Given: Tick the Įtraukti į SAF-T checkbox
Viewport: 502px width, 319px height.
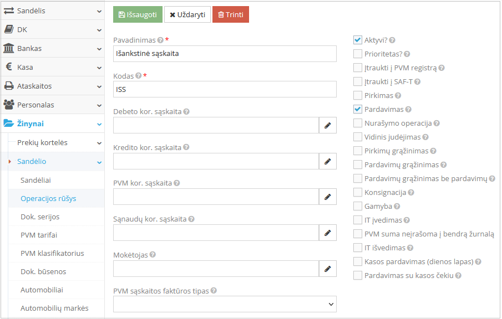Looking at the screenshot, I should point(358,82).
